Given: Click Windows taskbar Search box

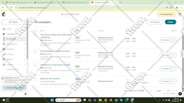Looking at the screenshot, I should (68, 100).
